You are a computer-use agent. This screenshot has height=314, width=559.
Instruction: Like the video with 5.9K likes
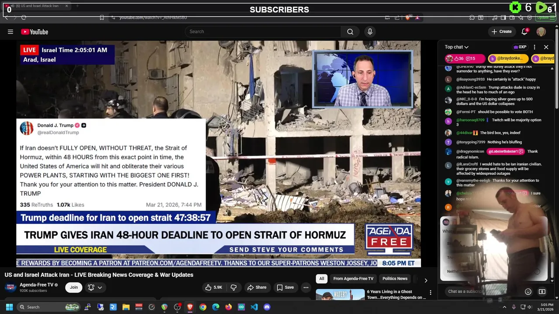click(x=214, y=287)
